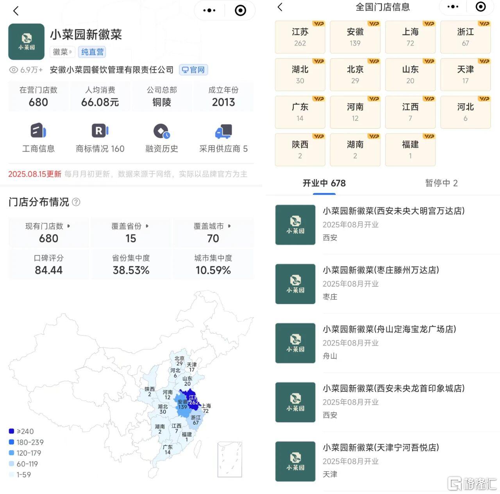Select the 江苏 262 province card
The height and width of the screenshot is (494, 500).
[x=300, y=37]
